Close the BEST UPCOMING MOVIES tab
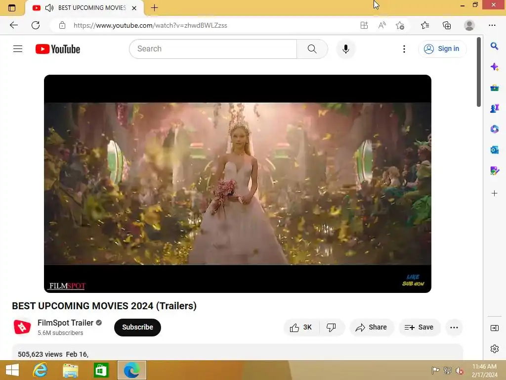This screenshot has width=506, height=380. pyautogui.click(x=134, y=8)
